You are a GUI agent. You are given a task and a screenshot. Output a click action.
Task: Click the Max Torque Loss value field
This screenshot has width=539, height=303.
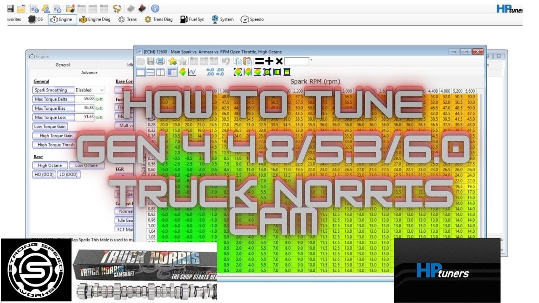point(85,117)
